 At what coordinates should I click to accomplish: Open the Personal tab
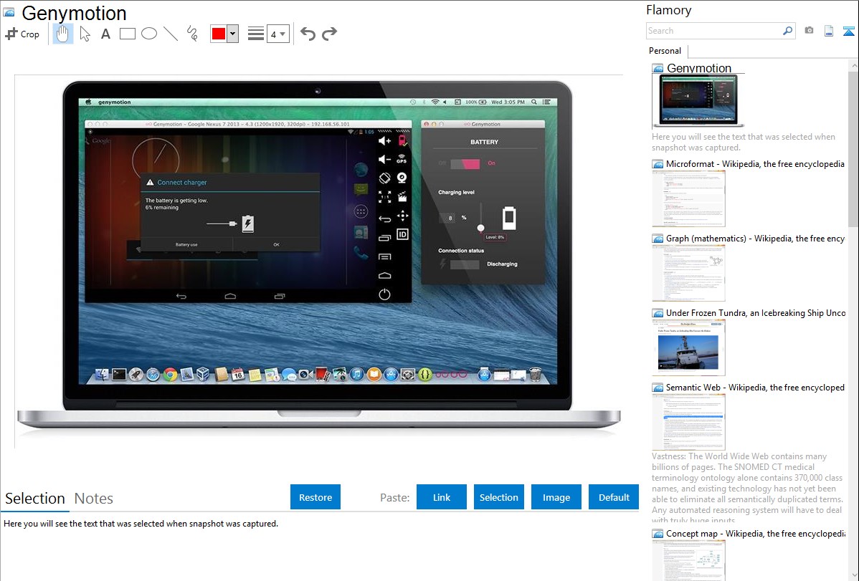coord(665,51)
